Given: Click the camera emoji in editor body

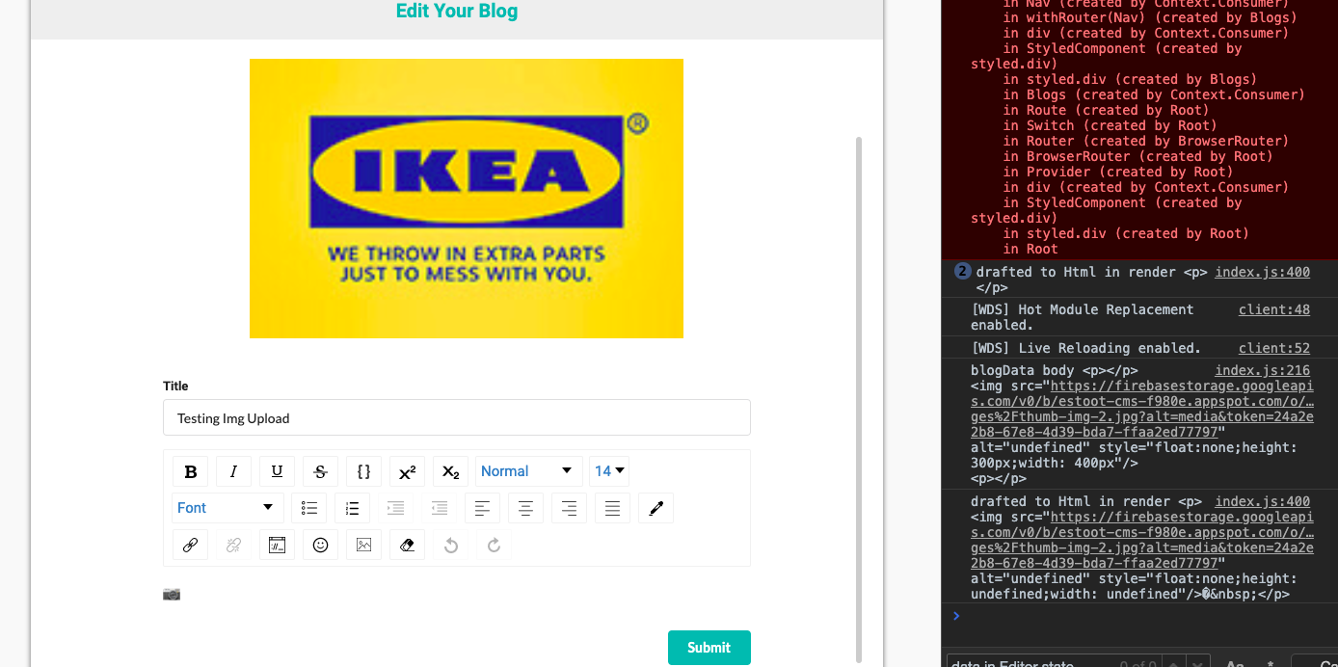Looking at the screenshot, I should tap(172, 594).
